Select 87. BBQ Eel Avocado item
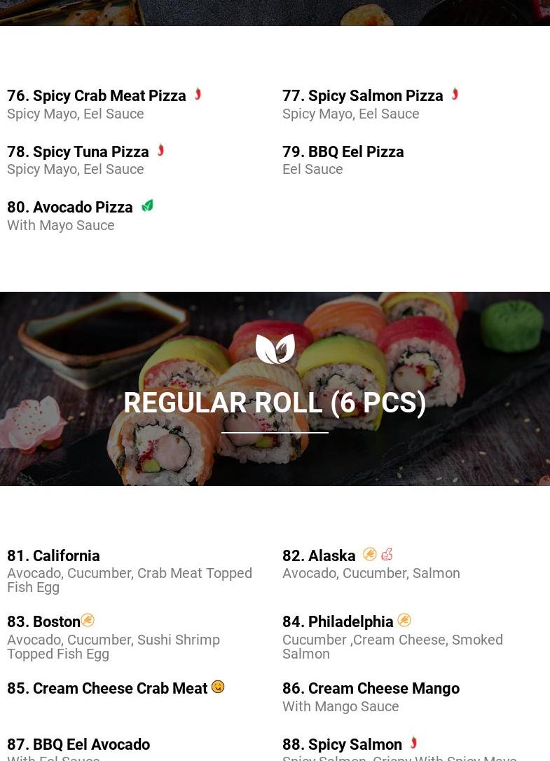 pos(78,744)
